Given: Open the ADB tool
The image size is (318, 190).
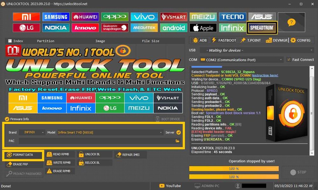Looking at the screenshot, I should [200, 40].
